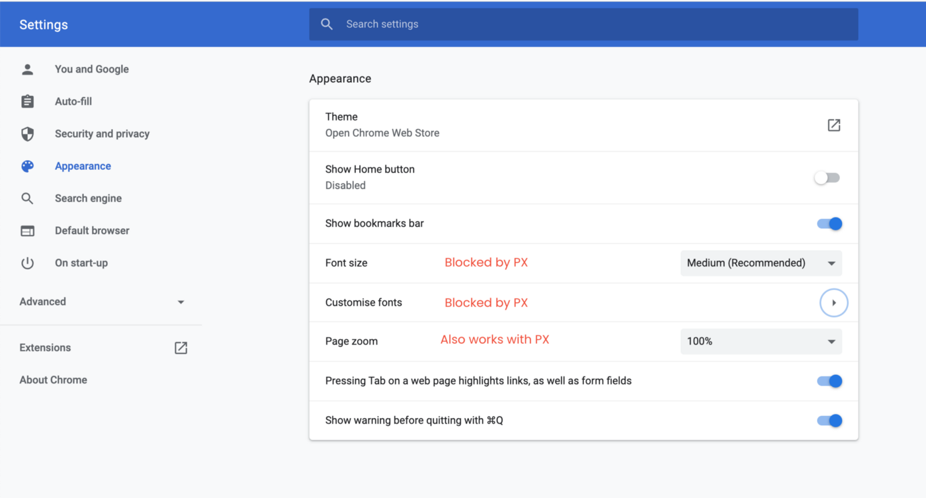This screenshot has width=926, height=498.
Task: Click the Auto-fill clipboard icon
Action: pos(27,102)
